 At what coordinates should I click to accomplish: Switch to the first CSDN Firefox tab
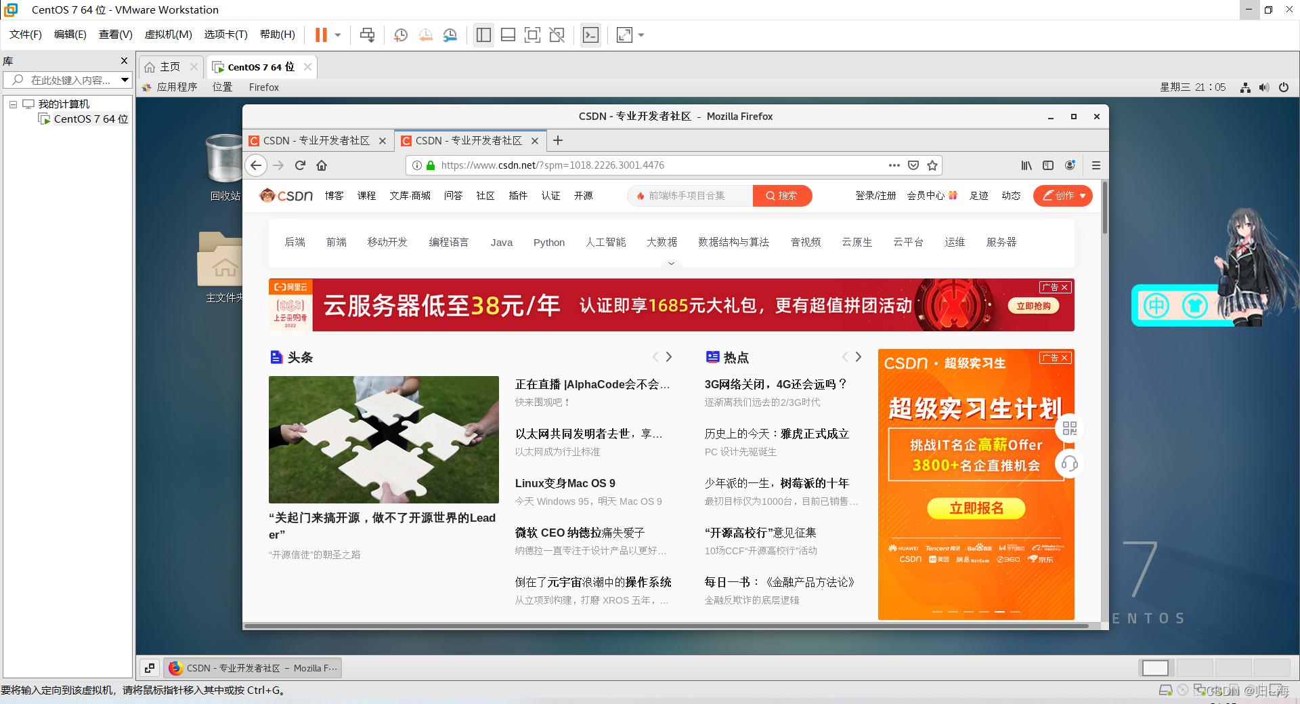tap(316, 140)
